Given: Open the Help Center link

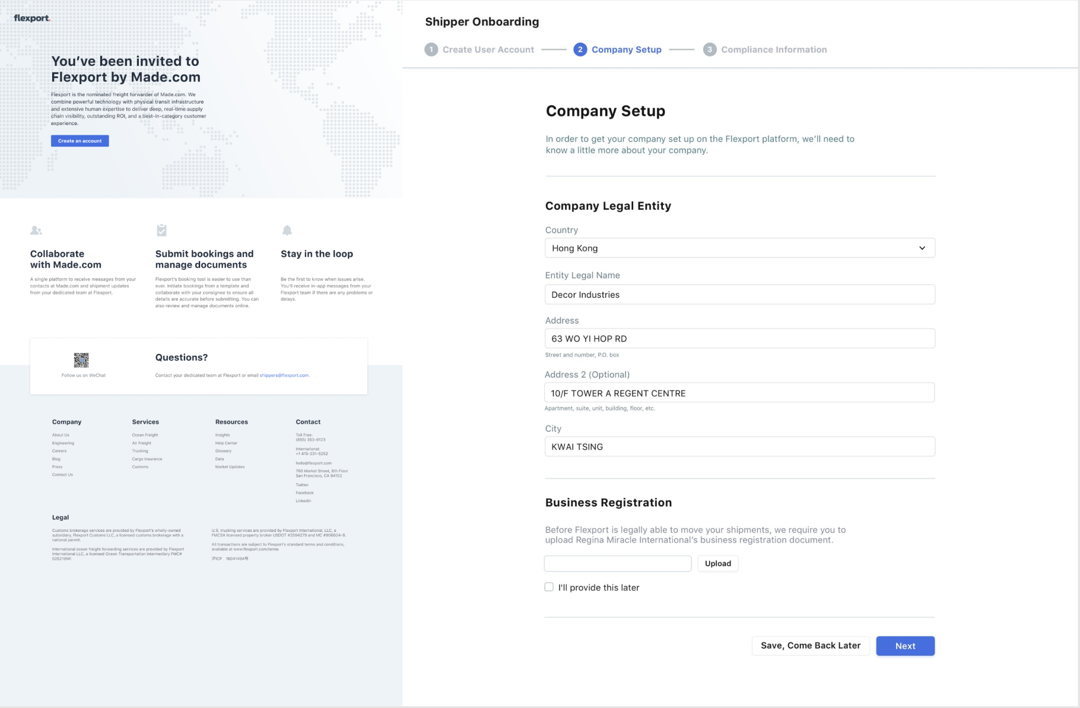Looking at the screenshot, I should [226, 443].
